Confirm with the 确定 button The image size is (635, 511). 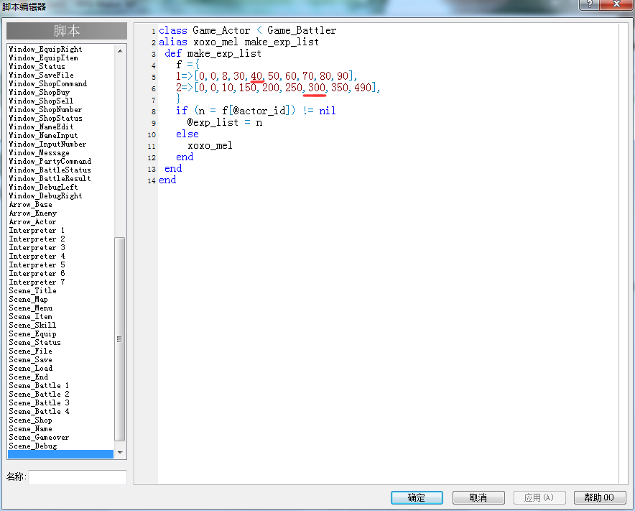[417, 497]
